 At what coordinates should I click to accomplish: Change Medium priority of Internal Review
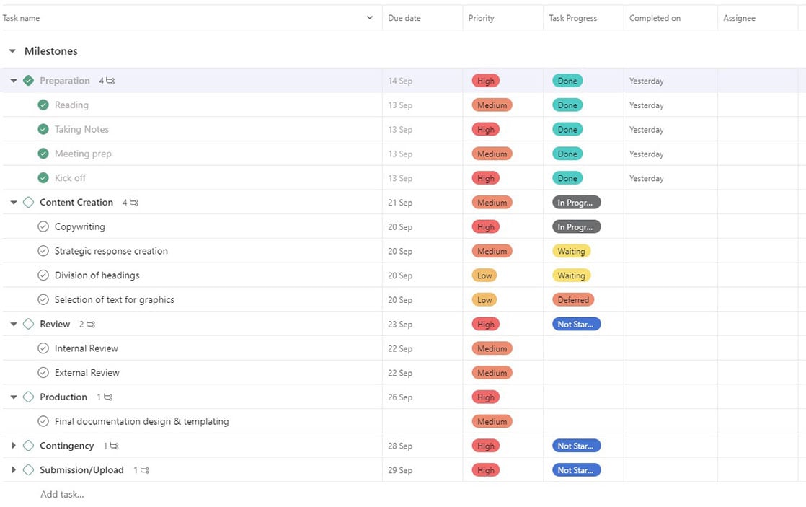(x=492, y=348)
